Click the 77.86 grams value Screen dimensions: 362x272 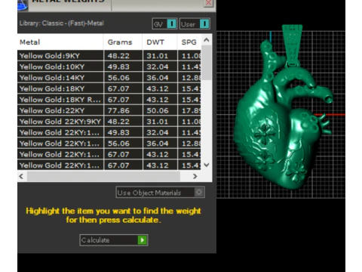click(x=118, y=110)
